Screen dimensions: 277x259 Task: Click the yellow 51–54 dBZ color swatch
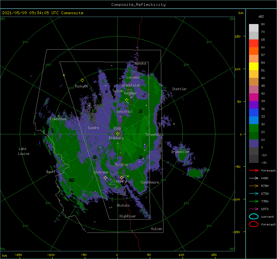coord(254,67)
